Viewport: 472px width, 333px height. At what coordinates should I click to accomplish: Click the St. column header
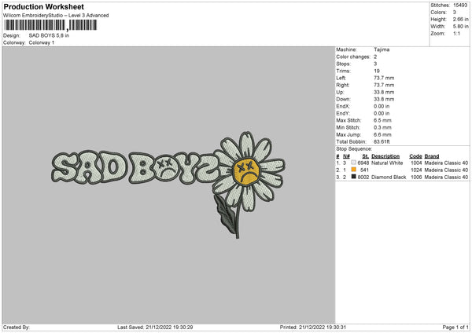pos(366,156)
